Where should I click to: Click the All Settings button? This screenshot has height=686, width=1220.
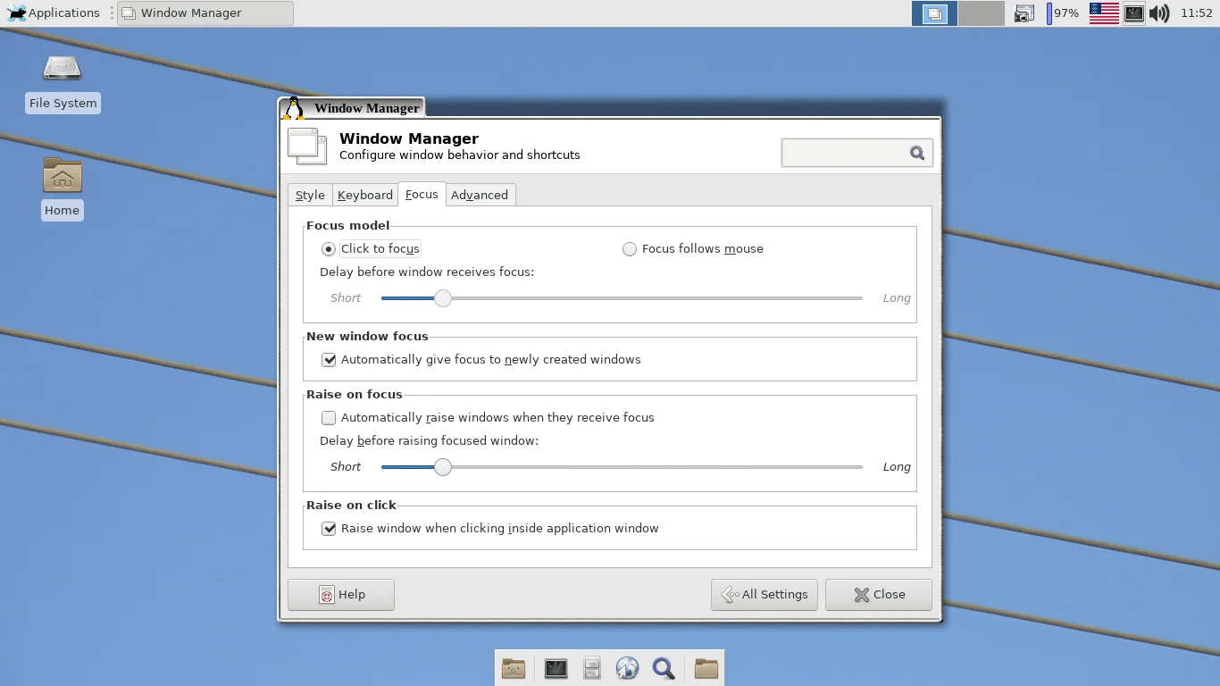[x=765, y=595]
